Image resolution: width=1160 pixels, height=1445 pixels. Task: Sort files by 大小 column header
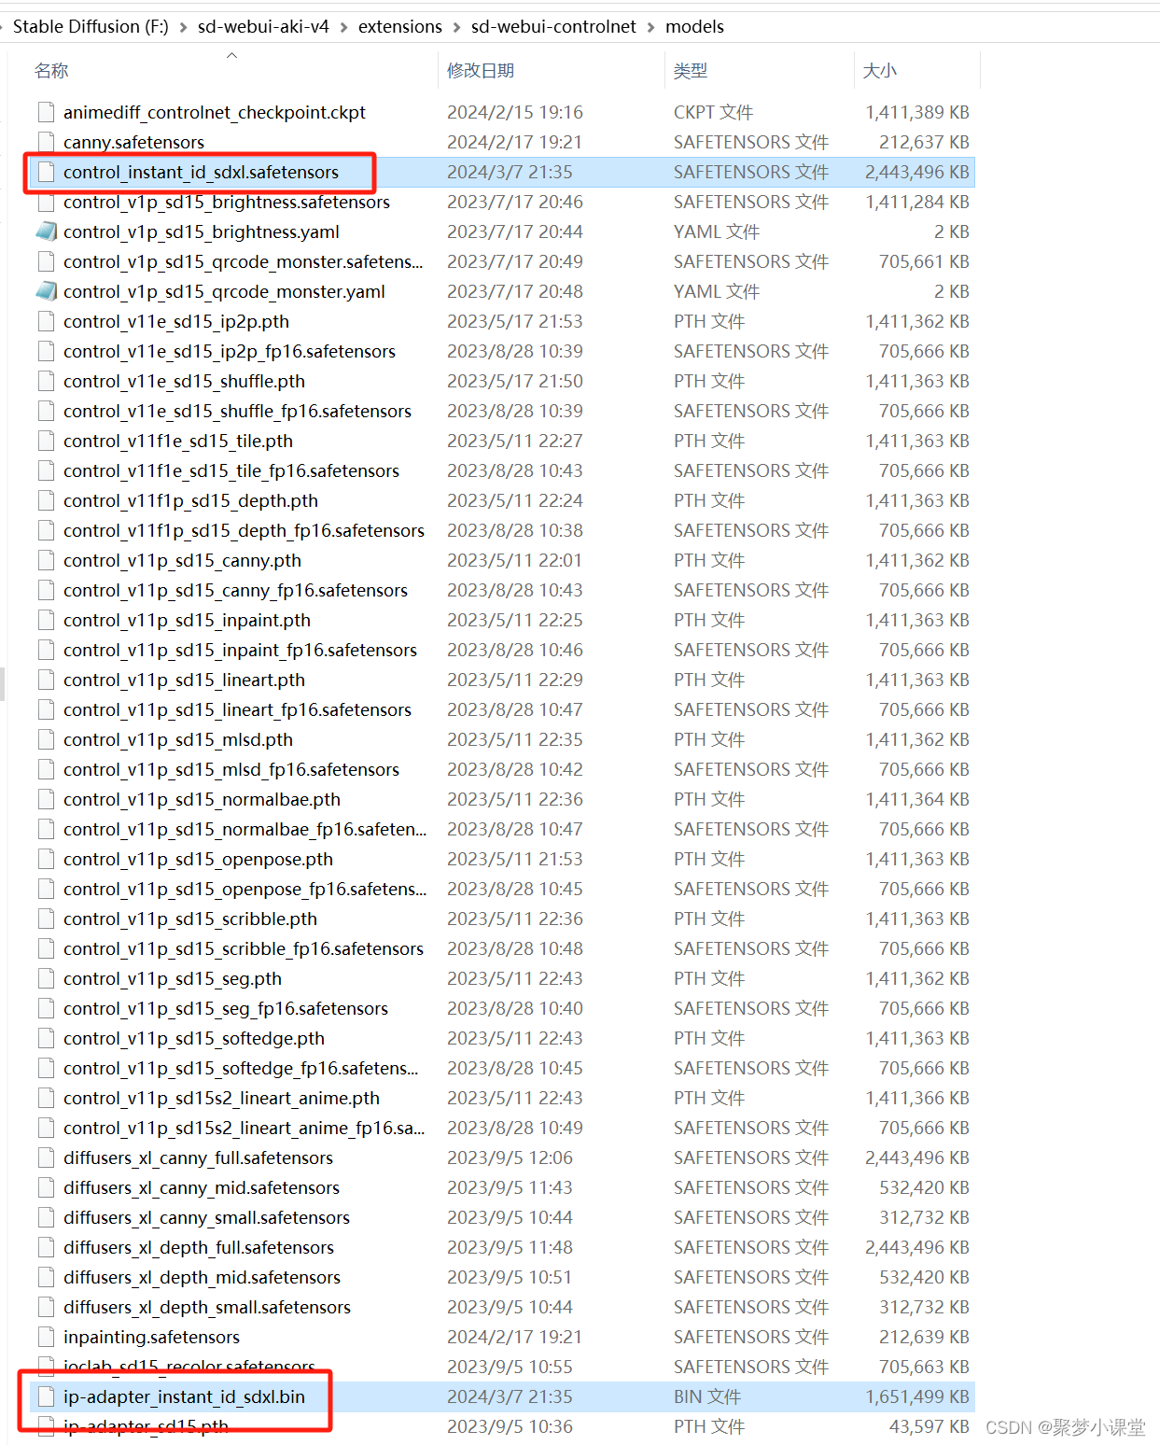[x=880, y=71]
